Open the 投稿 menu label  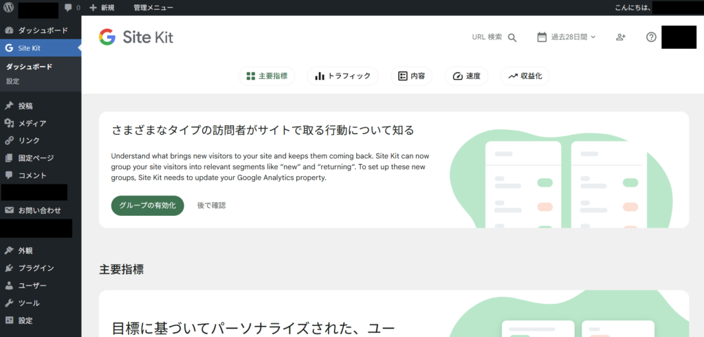pyautogui.click(x=25, y=106)
